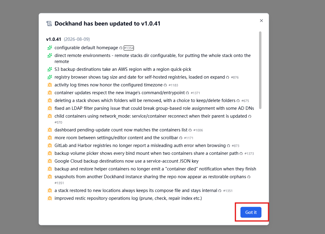Click sparkle icon beside S3 backup destinations

(50, 69)
